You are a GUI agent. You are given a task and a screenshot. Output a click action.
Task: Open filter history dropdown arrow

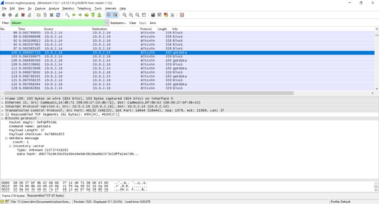pyautogui.click(x=107, y=23)
